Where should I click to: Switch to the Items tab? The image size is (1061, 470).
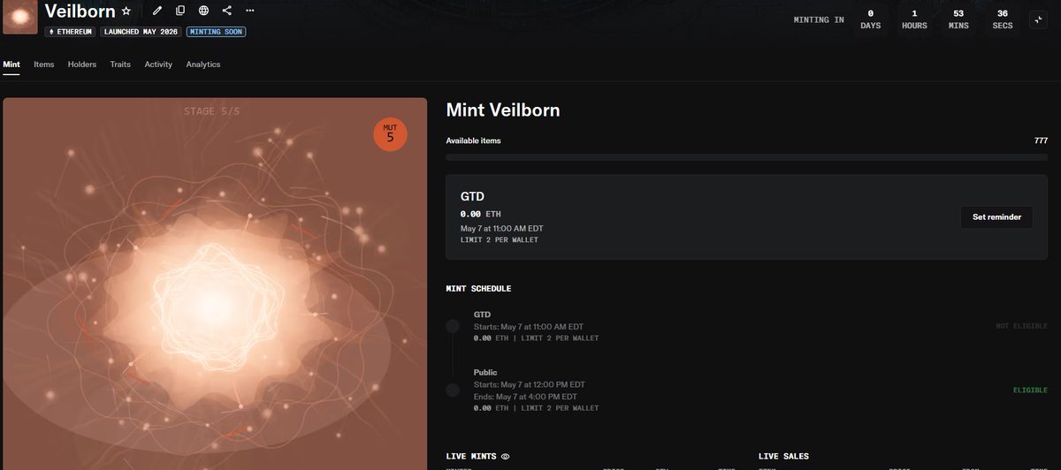[44, 64]
